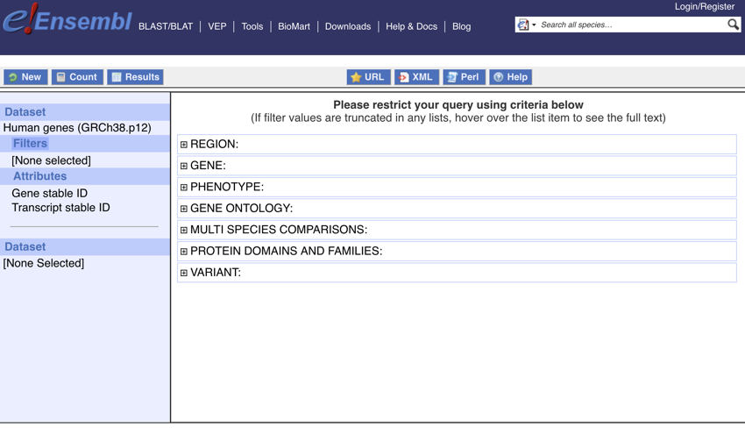
Task: Click the New query button
Action: point(25,77)
